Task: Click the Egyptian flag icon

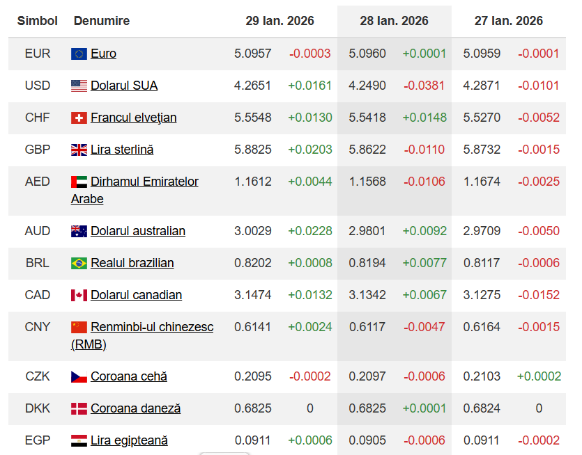Action: [79, 441]
